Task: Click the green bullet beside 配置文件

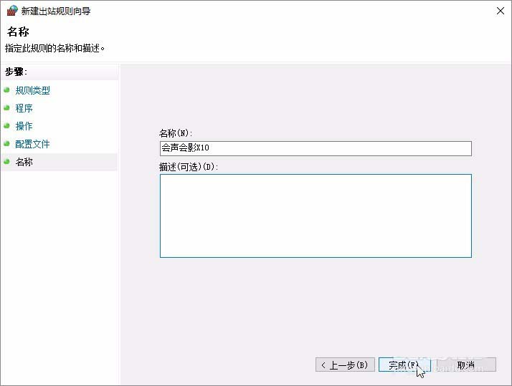Action: point(6,143)
